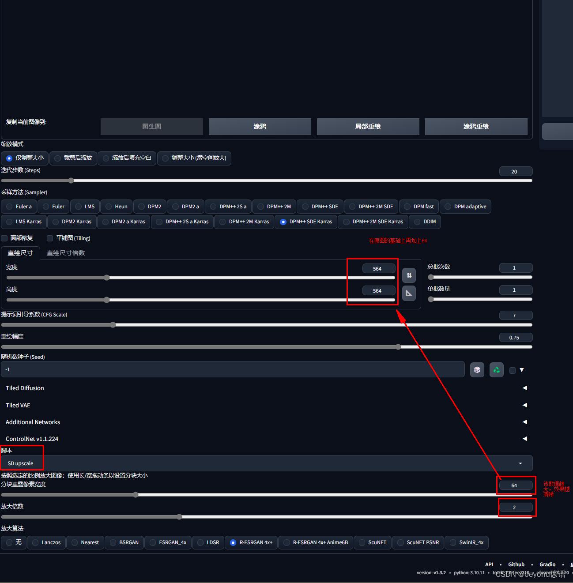This screenshot has height=583, width=573.
Task: Select 仅调整大小 resize mode
Action: coord(25,158)
